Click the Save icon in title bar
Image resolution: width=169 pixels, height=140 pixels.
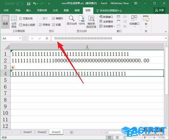click(29, 4)
